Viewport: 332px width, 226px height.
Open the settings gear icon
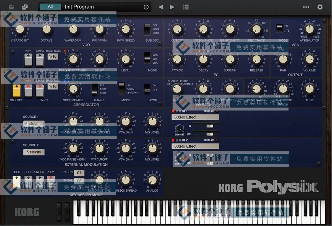[320, 7]
